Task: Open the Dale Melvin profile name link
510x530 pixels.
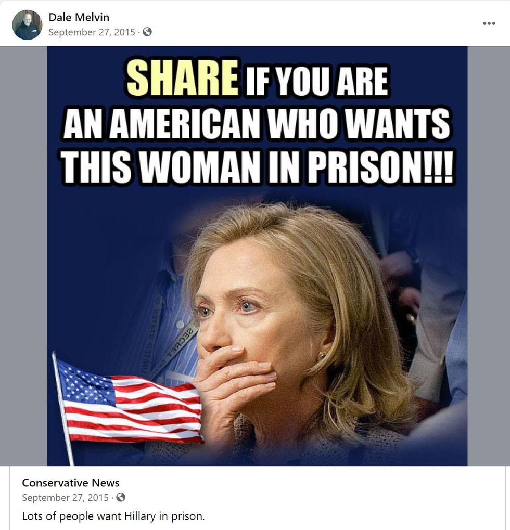Action: point(79,17)
